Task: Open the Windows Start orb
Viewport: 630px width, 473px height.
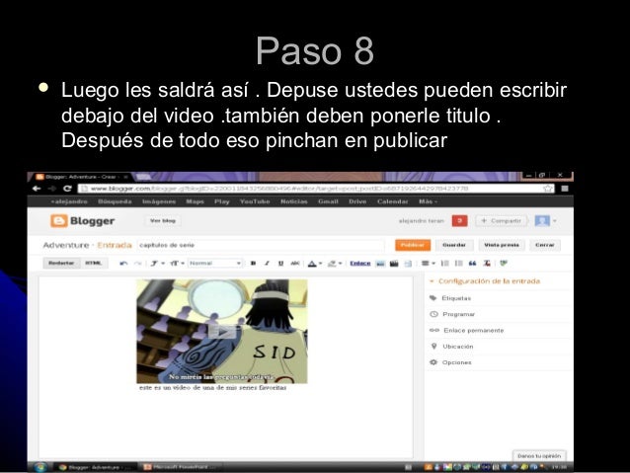Action: tap(40, 467)
